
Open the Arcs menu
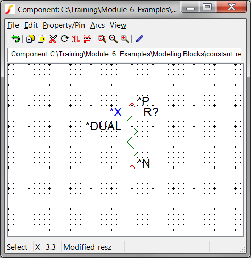coord(97,25)
